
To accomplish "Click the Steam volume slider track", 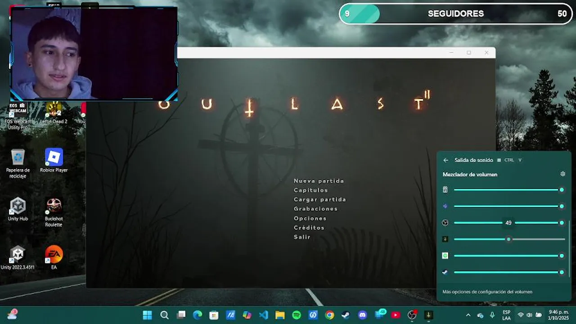I will (x=508, y=272).
